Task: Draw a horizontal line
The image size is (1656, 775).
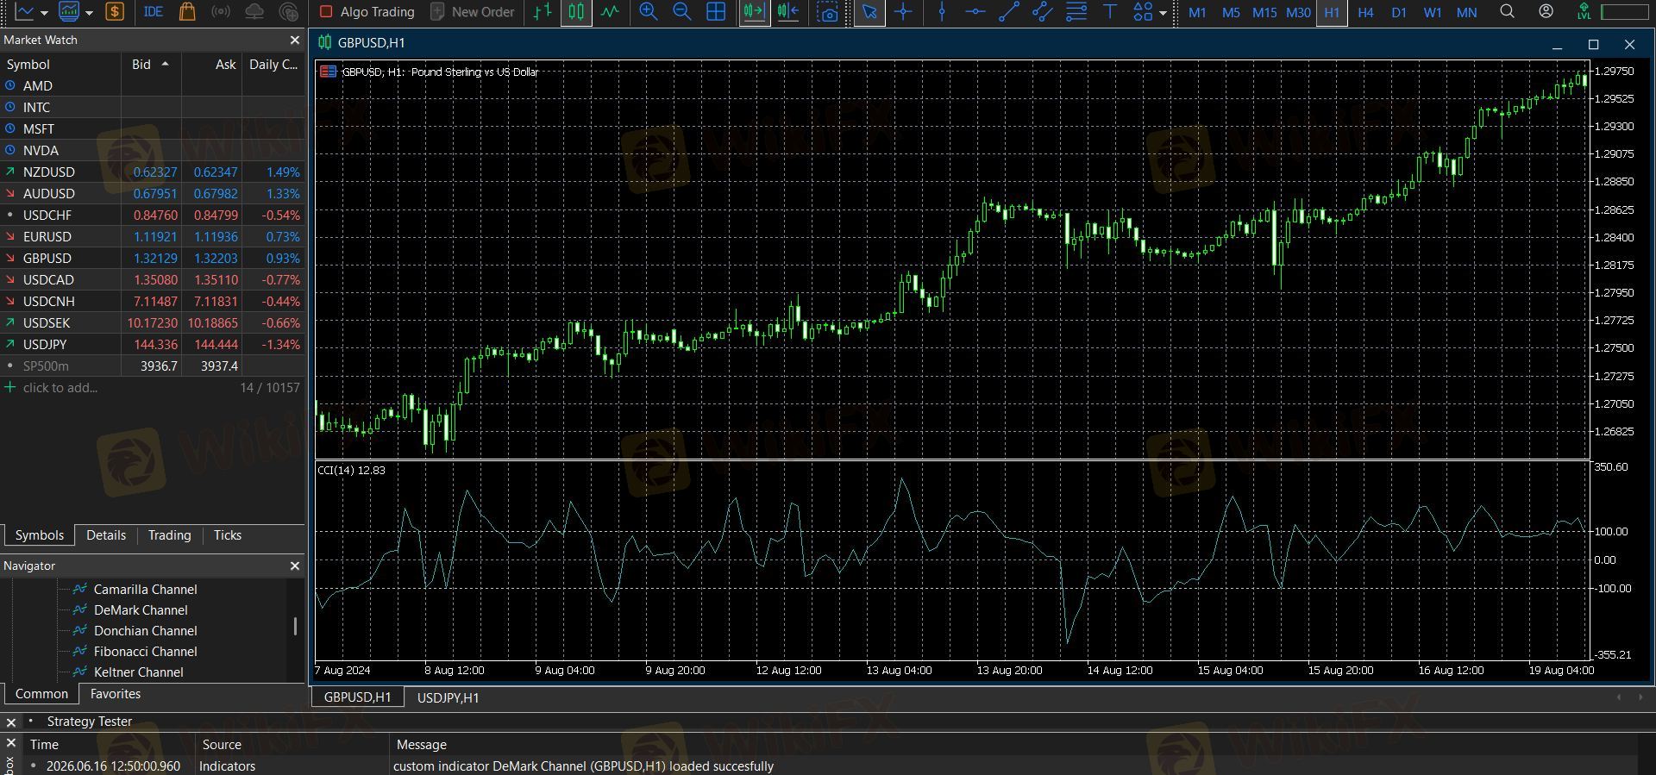Action: pos(975,12)
